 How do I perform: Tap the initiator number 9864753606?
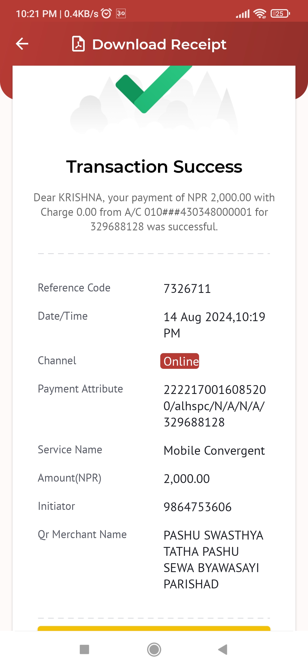(x=197, y=507)
